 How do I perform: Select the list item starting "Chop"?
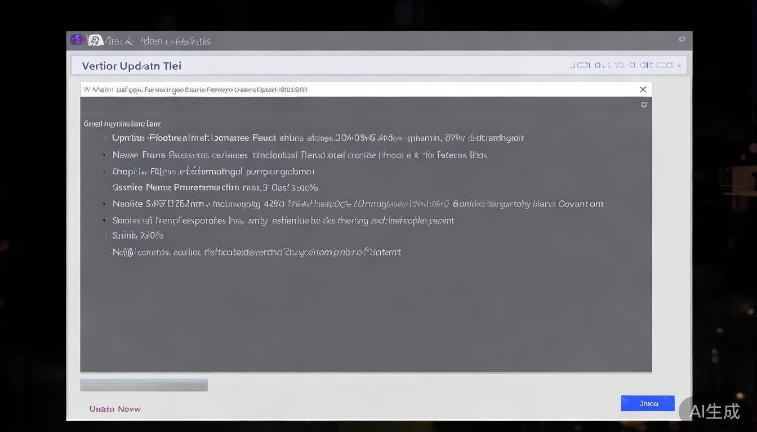click(213, 172)
